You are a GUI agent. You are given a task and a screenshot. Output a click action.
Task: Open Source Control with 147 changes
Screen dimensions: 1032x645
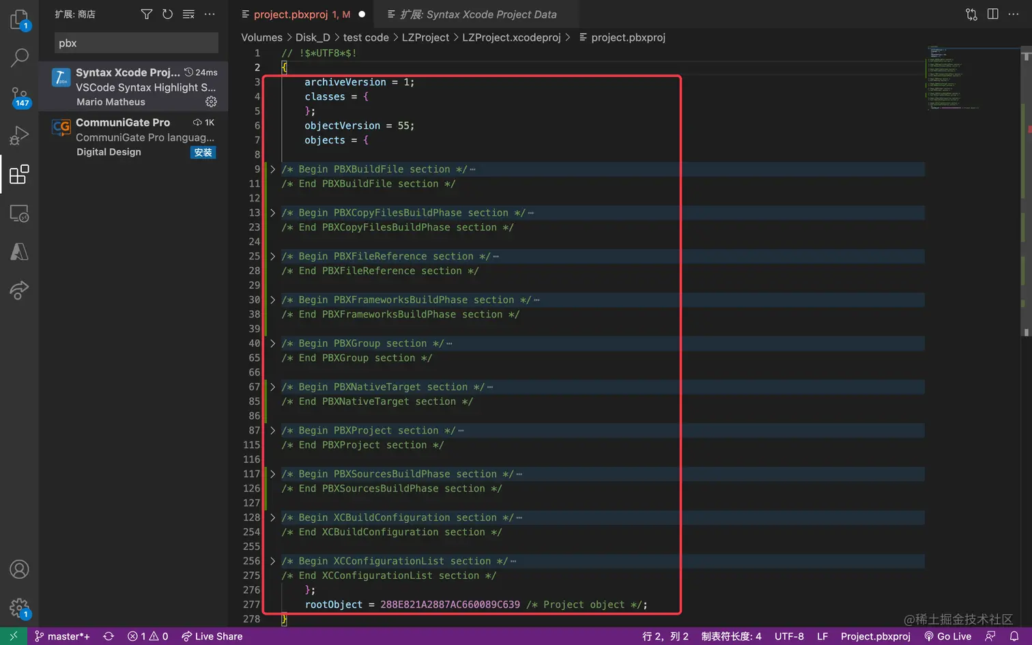19,97
